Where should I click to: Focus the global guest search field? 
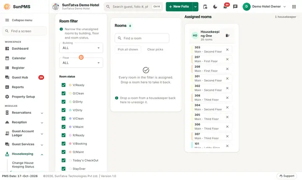pyautogui.click(x=133, y=7)
